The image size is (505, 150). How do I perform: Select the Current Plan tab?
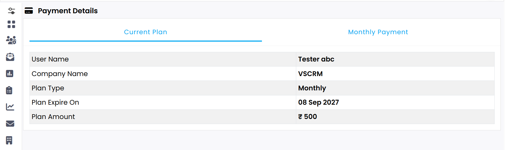click(x=146, y=32)
